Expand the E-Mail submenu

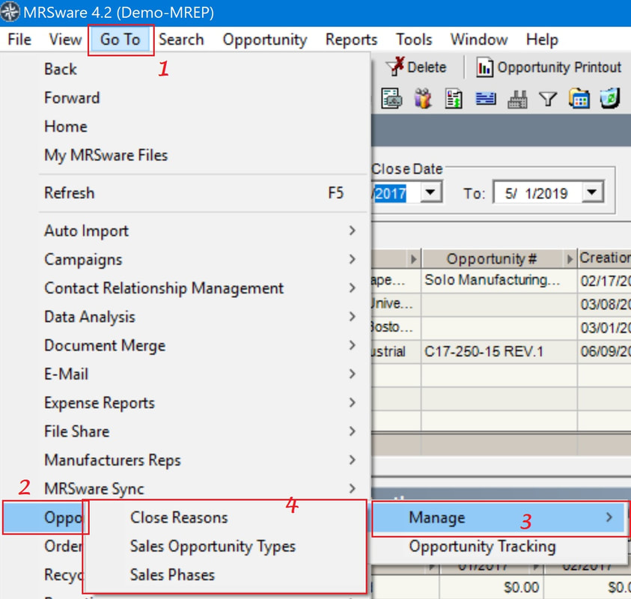point(185,374)
